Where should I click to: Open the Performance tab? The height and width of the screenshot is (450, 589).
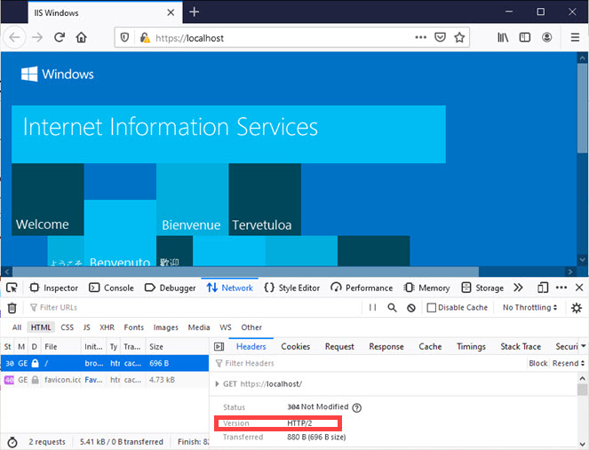pyautogui.click(x=362, y=288)
